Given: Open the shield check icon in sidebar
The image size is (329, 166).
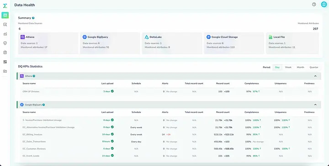Looking at the screenshot, I should [x=5, y=43].
